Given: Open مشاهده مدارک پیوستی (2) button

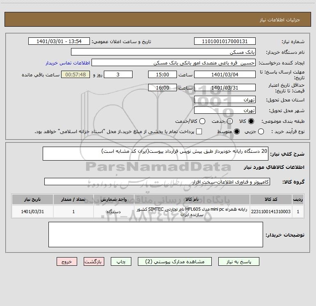Looking at the screenshot, I should (x=175, y=262).
